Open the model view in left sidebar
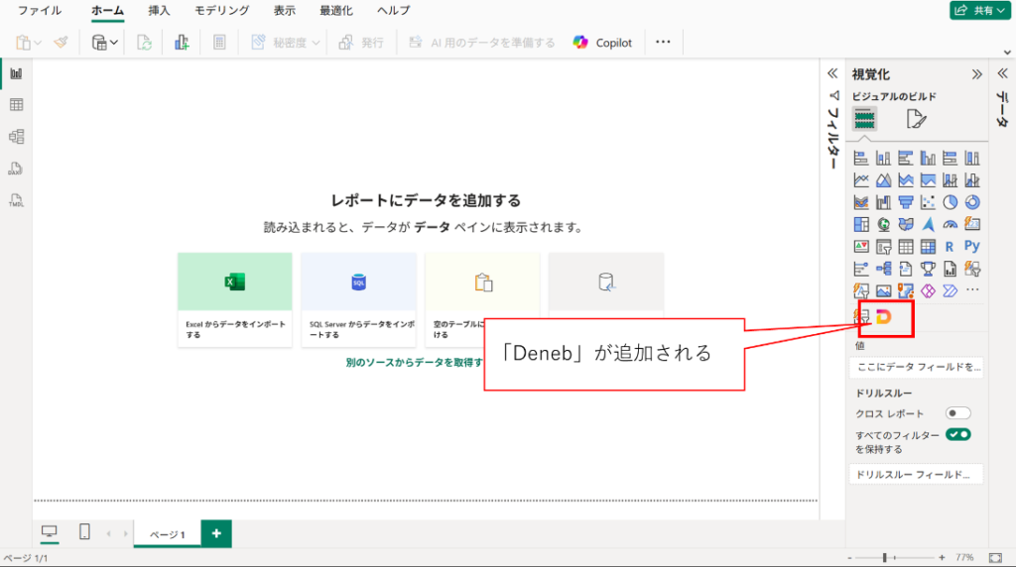This screenshot has width=1016, height=567. 16,137
